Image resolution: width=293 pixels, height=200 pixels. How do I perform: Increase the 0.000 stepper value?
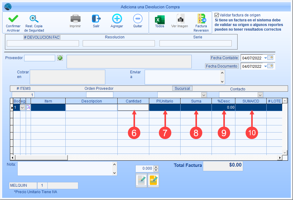coord(156,167)
